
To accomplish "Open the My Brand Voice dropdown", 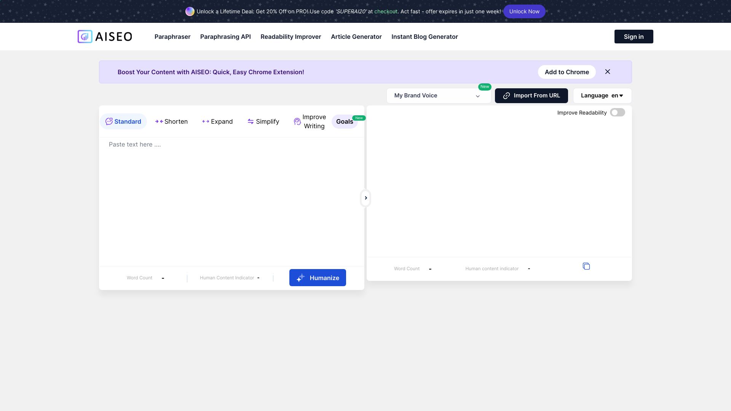I will (x=439, y=96).
